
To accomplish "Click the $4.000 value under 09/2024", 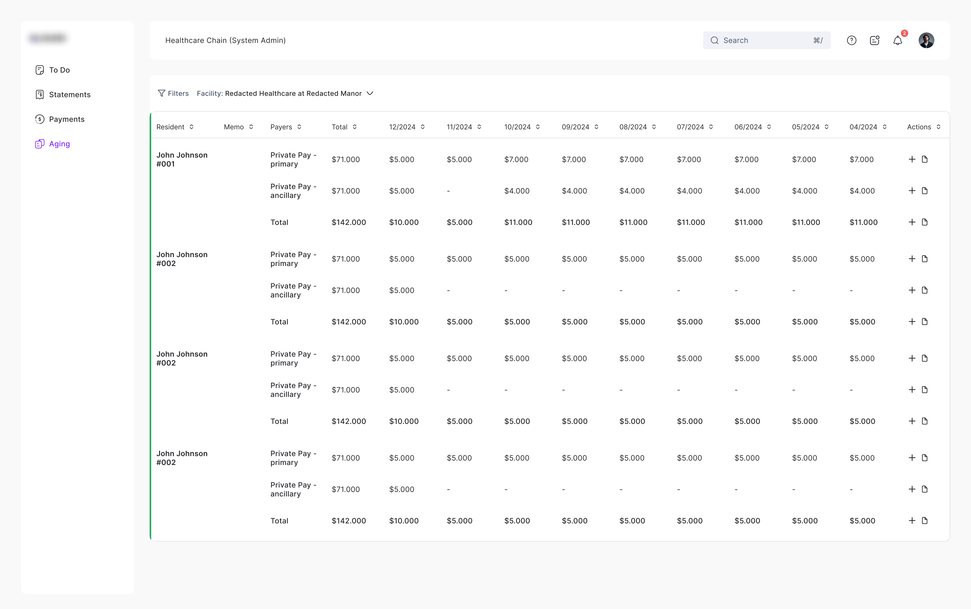I will tap(574, 191).
